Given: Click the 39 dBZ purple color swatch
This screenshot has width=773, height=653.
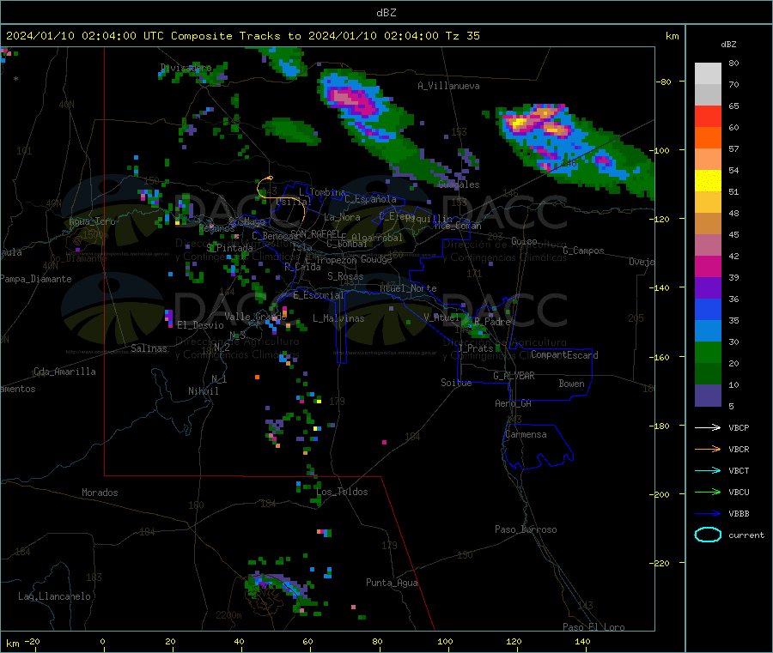Looking at the screenshot, I should point(708,288).
